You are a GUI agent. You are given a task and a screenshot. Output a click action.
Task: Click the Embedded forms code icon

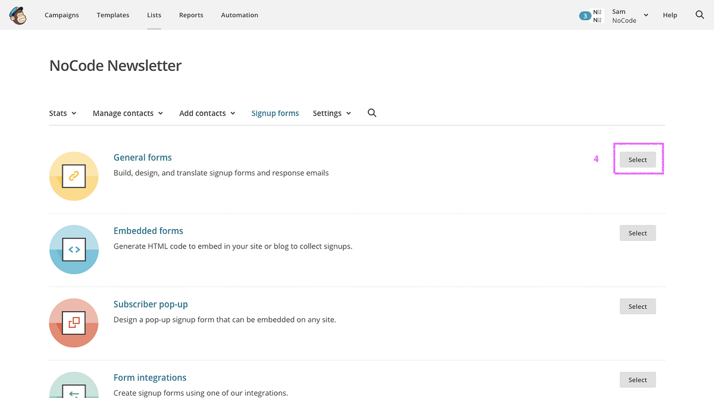[x=74, y=249]
